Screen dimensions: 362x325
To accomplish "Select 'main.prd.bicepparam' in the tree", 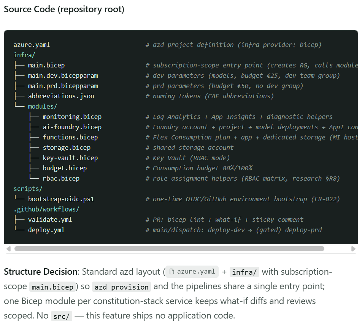I will [x=63, y=86].
